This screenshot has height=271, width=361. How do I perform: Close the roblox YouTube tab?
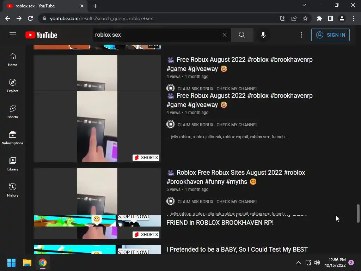pos(82,6)
